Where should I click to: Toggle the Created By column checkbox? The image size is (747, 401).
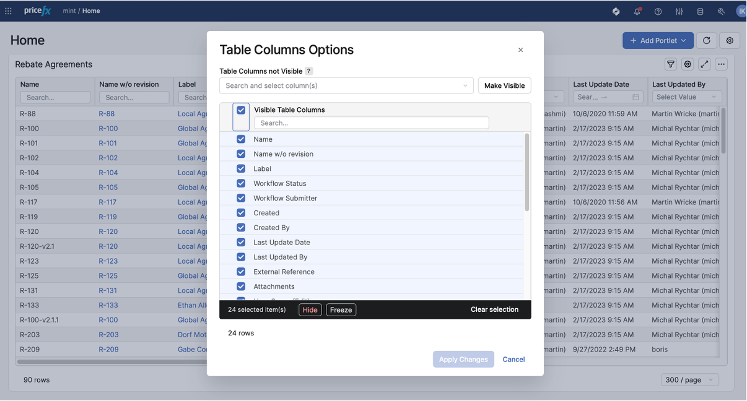pyautogui.click(x=241, y=228)
